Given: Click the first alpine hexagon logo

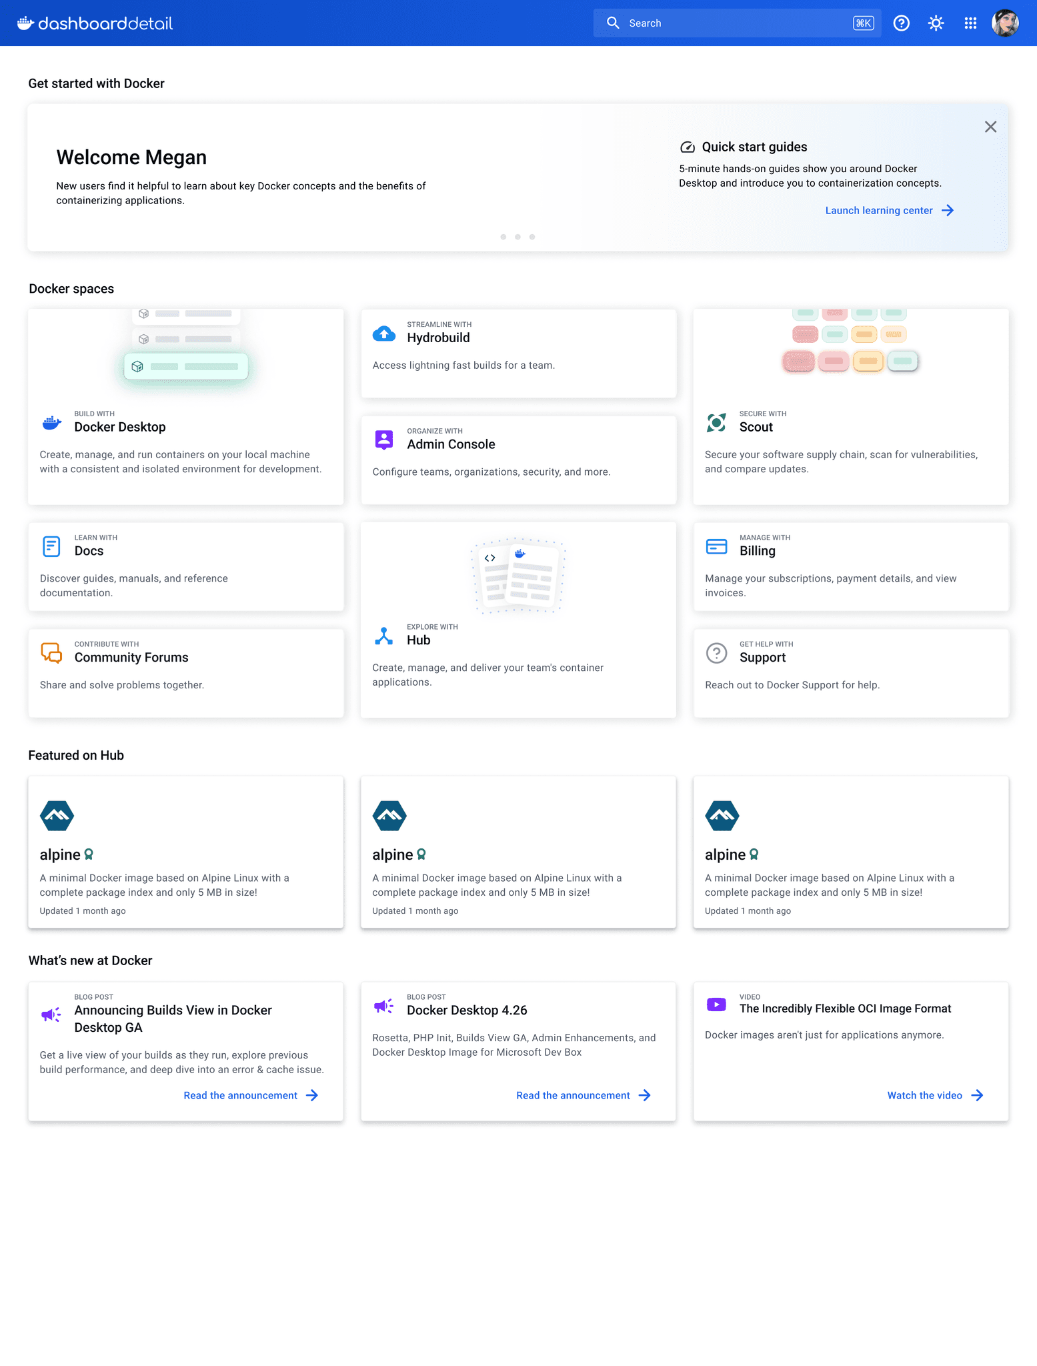Looking at the screenshot, I should (57, 816).
